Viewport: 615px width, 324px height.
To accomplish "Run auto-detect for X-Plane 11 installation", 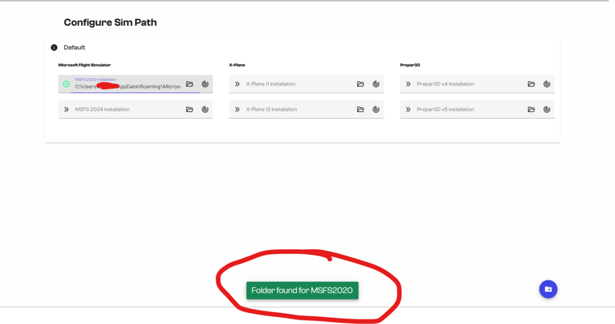I will [376, 84].
